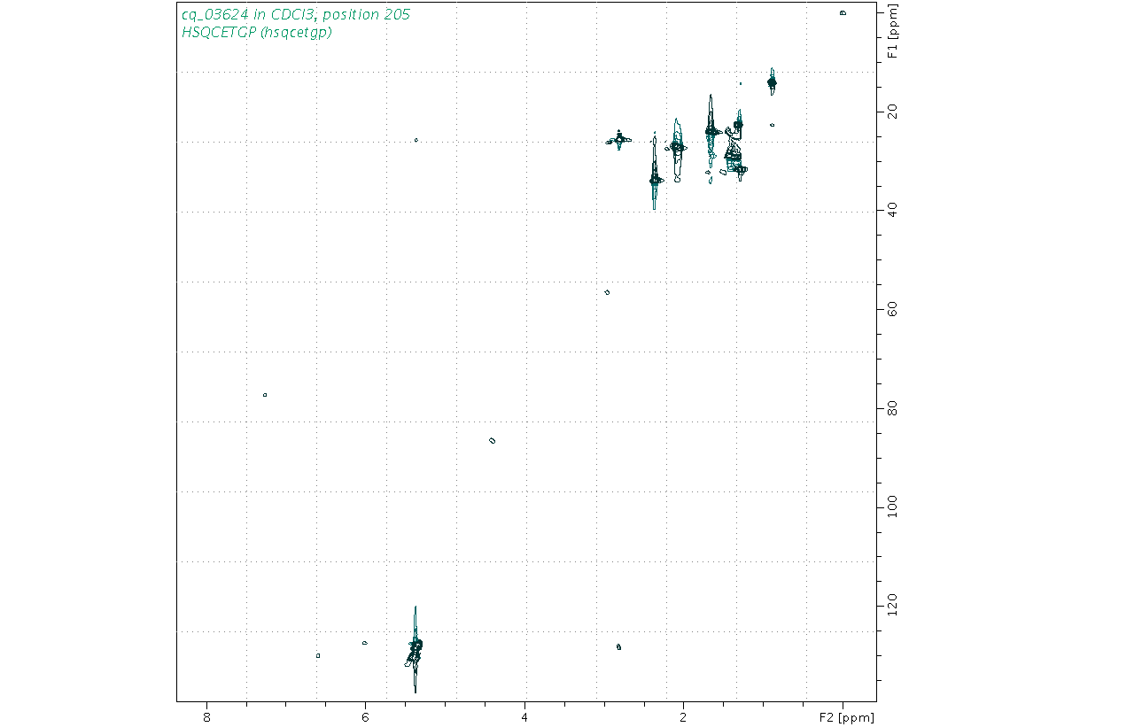Viewport: 1142px width, 727px height.
Task: Select the cross-peak near 2.8 / 25.6 ppm
Action: coord(618,138)
